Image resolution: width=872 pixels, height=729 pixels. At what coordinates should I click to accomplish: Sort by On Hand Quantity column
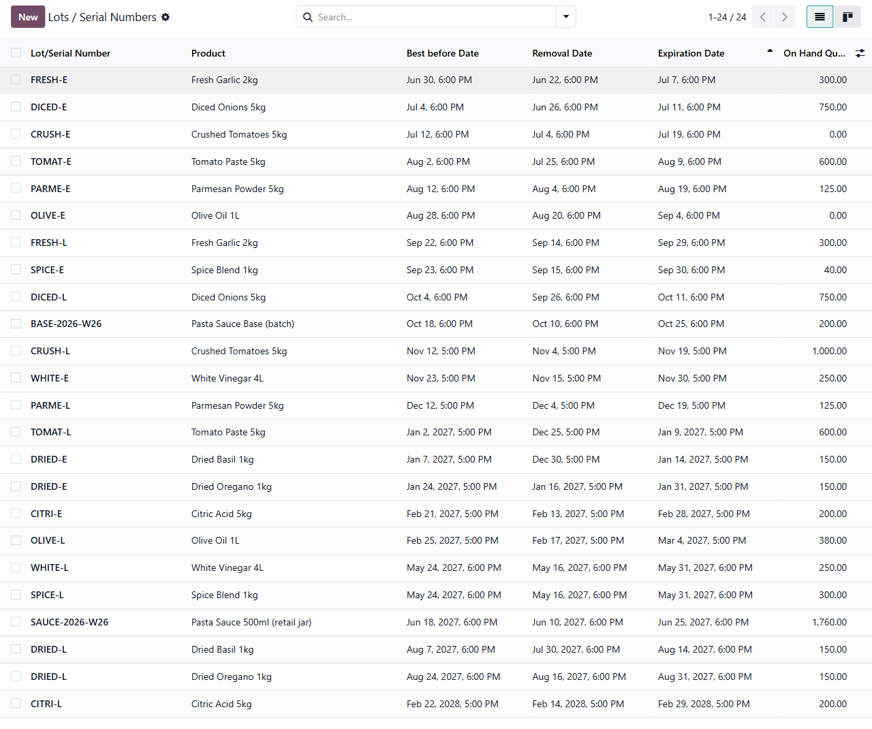point(814,53)
